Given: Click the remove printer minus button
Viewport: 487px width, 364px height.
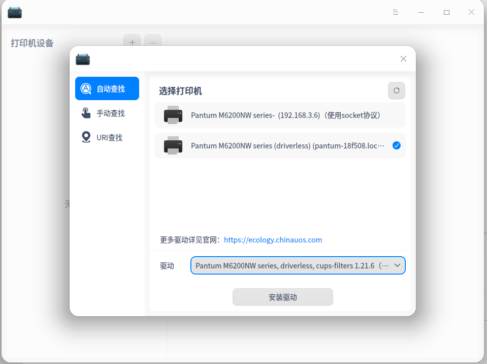Looking at the screenshot, I should 153,43.
